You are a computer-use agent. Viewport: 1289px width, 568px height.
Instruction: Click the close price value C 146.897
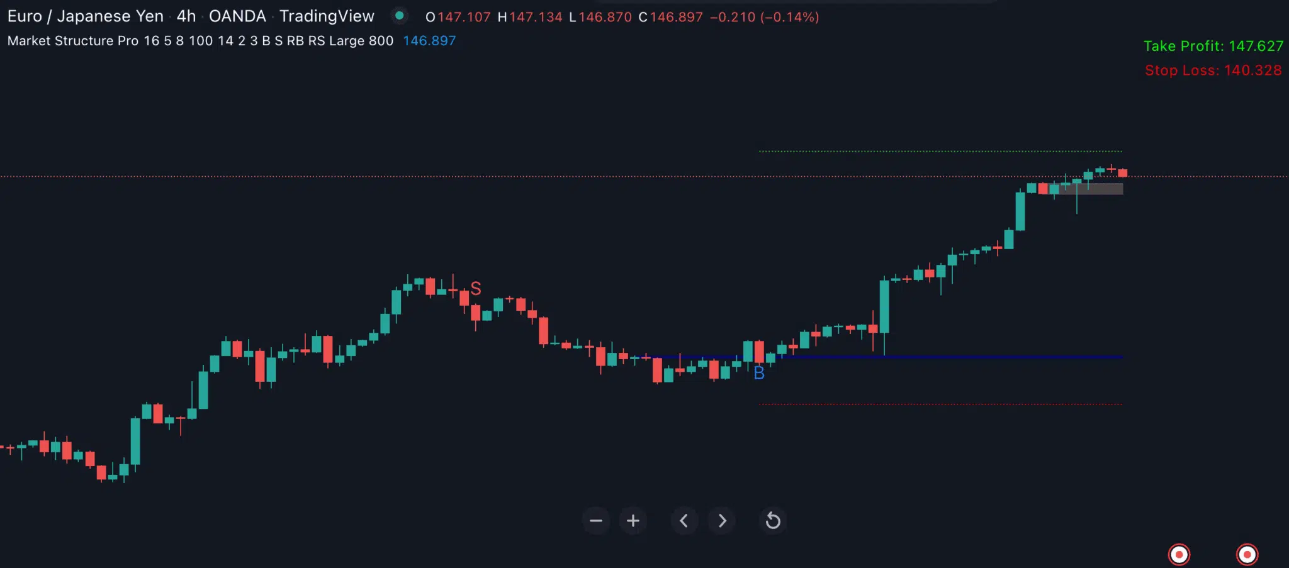(671, 17)
